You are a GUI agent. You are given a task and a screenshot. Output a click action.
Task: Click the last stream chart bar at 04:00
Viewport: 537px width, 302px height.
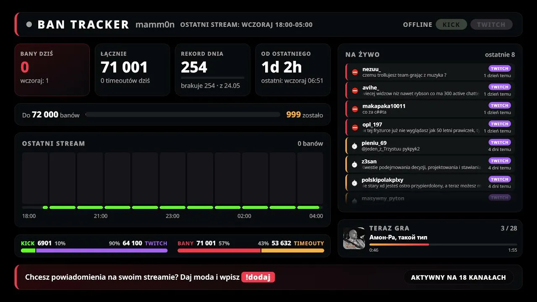[310, 178]
